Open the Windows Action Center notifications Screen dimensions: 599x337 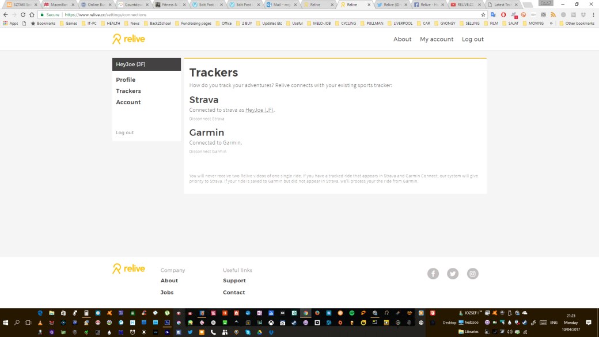(589, 323)
